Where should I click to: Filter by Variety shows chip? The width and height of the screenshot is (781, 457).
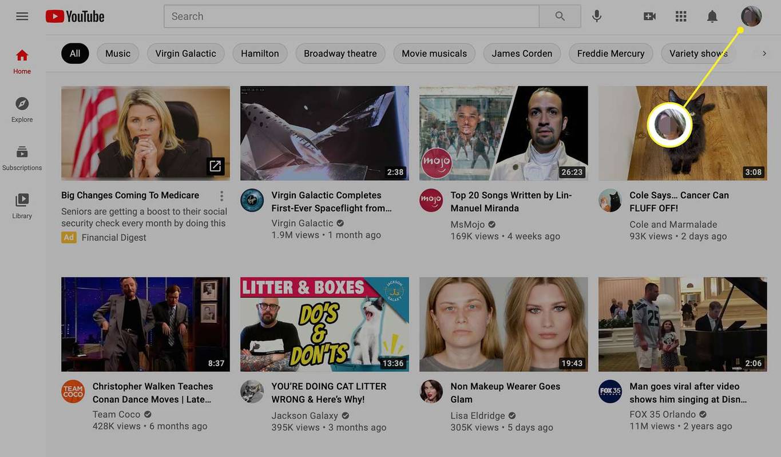click(699, 53)
